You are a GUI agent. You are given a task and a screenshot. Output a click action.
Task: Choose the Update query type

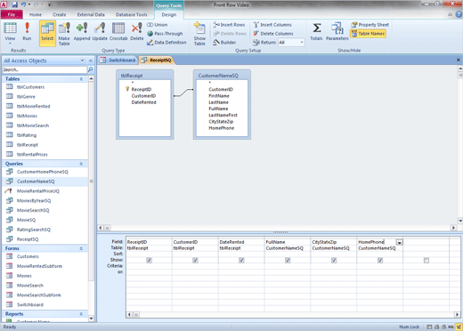click(100, 32)
